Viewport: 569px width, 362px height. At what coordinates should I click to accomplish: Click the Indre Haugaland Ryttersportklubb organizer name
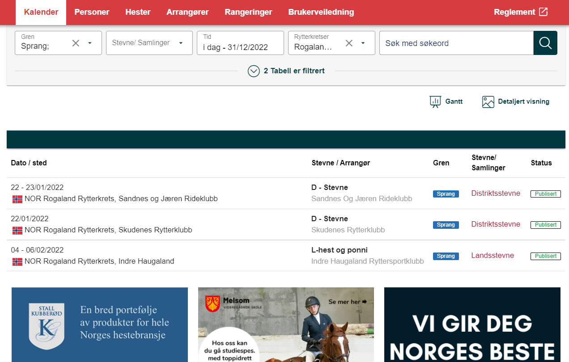[x=368, y=261]
